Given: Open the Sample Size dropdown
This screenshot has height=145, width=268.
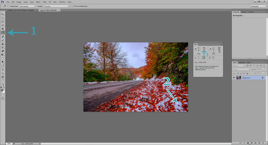Looking at the screenshot, I should click(x=27, y=6).
